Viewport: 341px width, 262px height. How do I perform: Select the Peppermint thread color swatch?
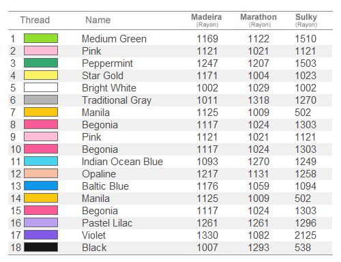click(x=41, y=63)
